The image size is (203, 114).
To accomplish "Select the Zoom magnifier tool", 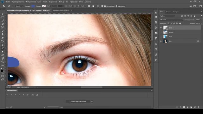I will click(x=3, y=62).
